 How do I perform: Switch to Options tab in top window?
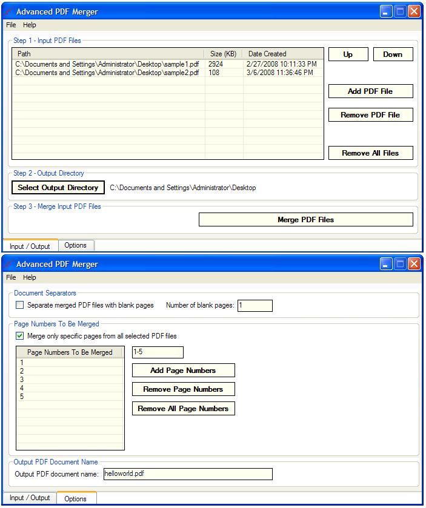click(x=76, y=245)
